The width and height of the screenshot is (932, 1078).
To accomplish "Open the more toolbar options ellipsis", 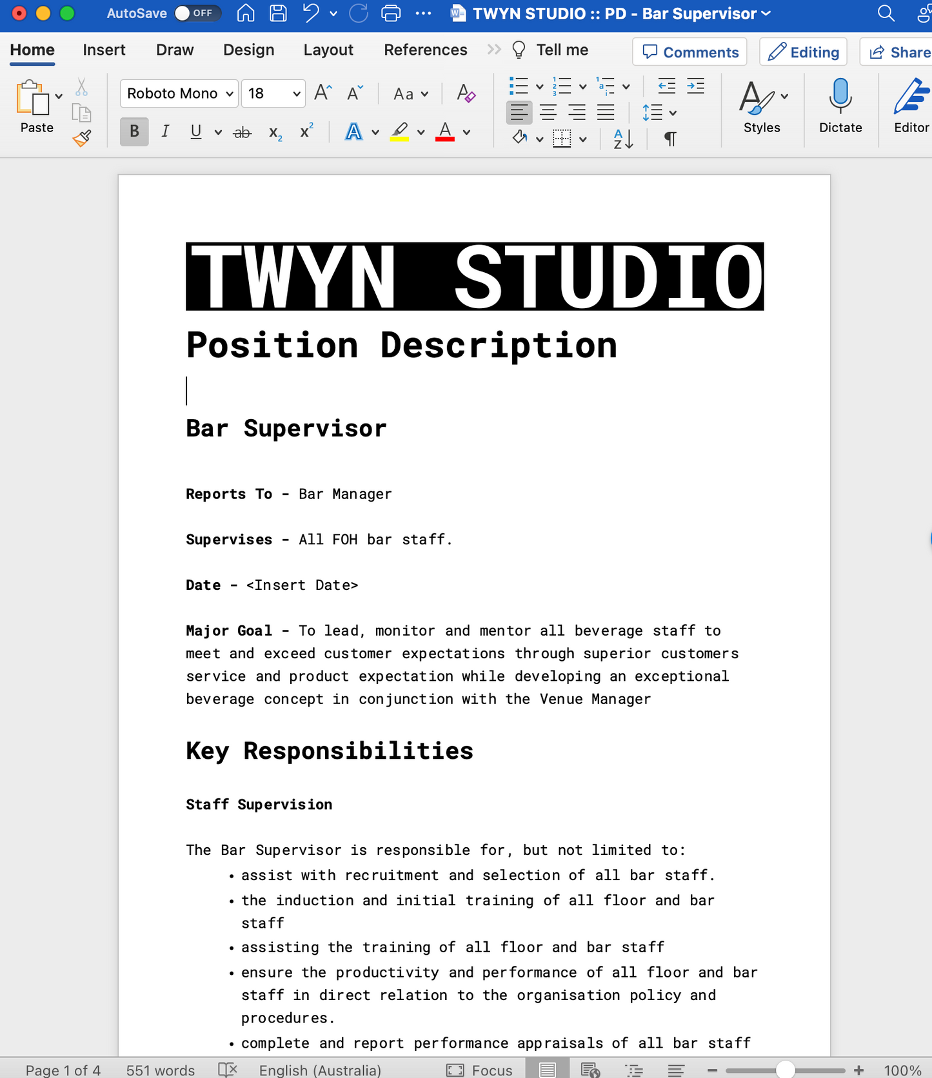I will click(423, 14).
